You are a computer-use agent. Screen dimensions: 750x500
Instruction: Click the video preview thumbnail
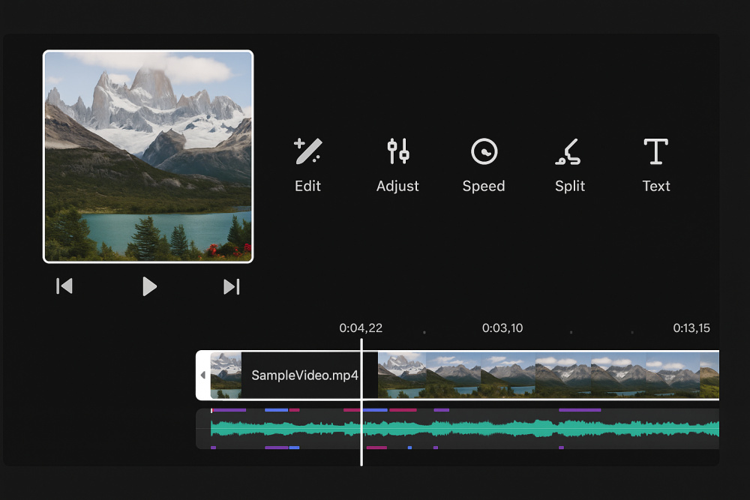[x=148, y=157]
